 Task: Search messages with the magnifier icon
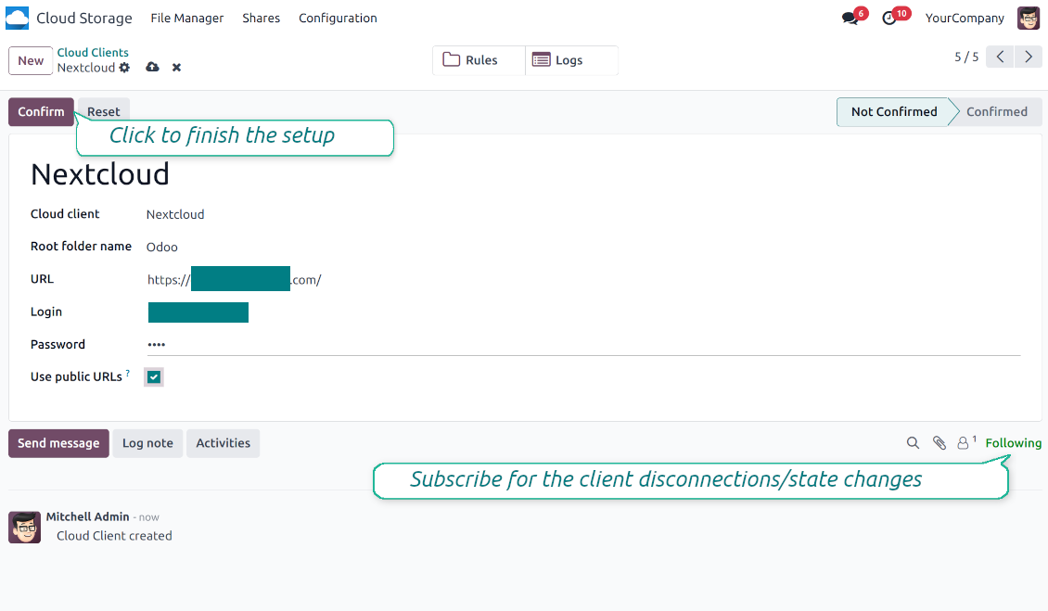tap(913, 443)
